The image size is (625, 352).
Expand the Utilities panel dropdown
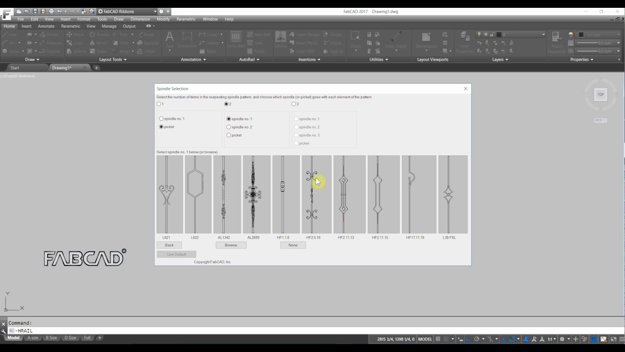379,60
